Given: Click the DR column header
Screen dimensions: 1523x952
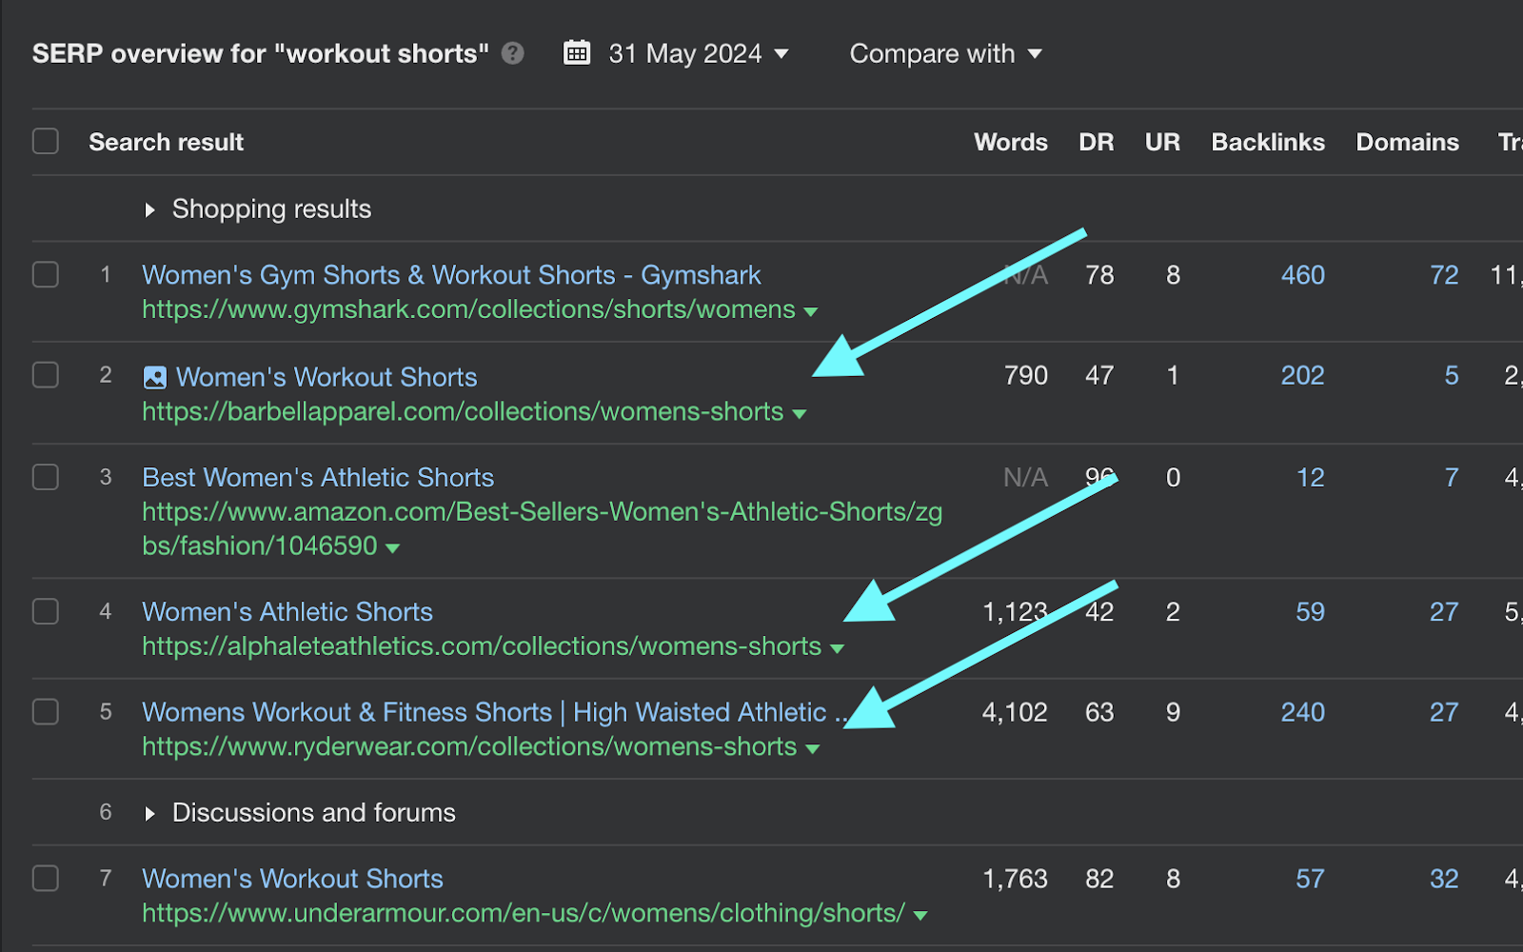Looking at the screenshot, I should click(x=1096, y=142).
